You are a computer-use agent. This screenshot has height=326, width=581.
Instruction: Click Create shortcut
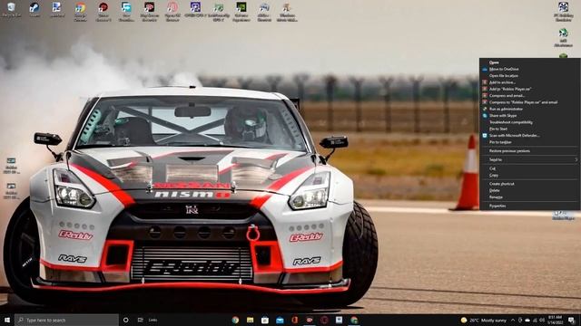[530, 184]
